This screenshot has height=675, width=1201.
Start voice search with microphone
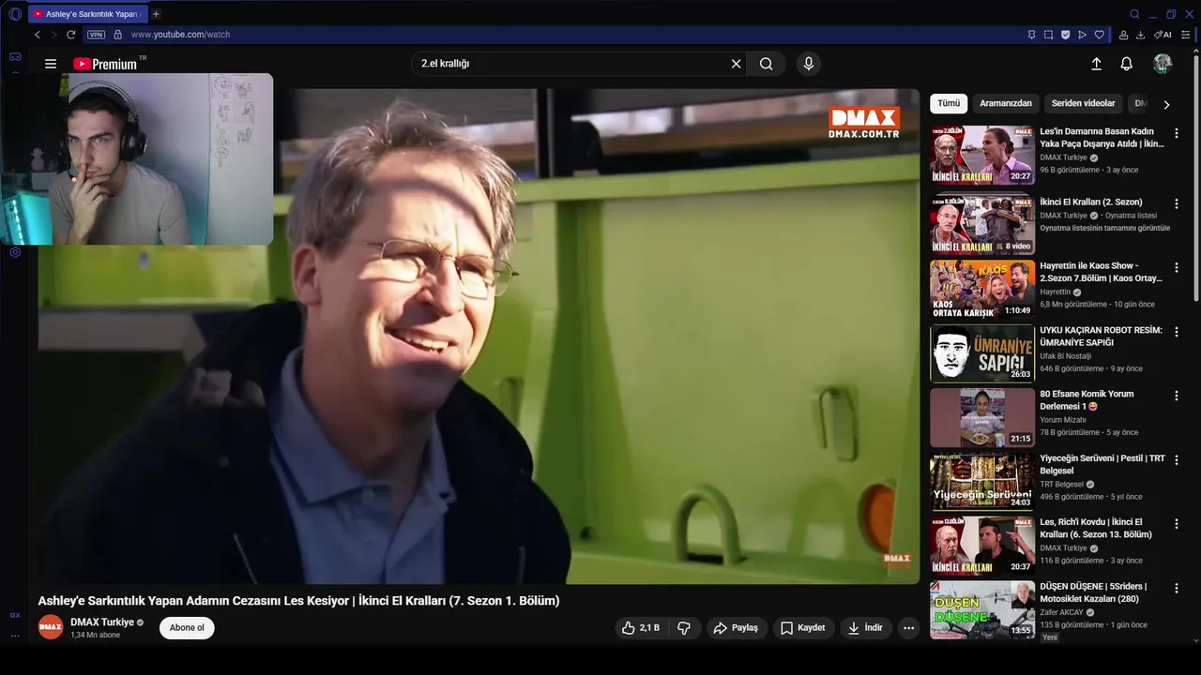[x=809, y=64]
